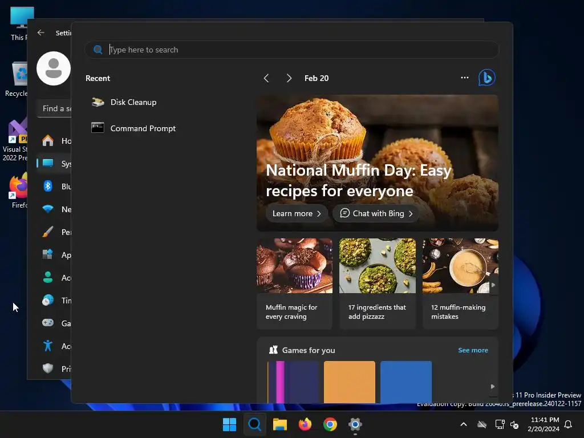Open Privacy shield icon in Settings sidebar

click(48, 369)
